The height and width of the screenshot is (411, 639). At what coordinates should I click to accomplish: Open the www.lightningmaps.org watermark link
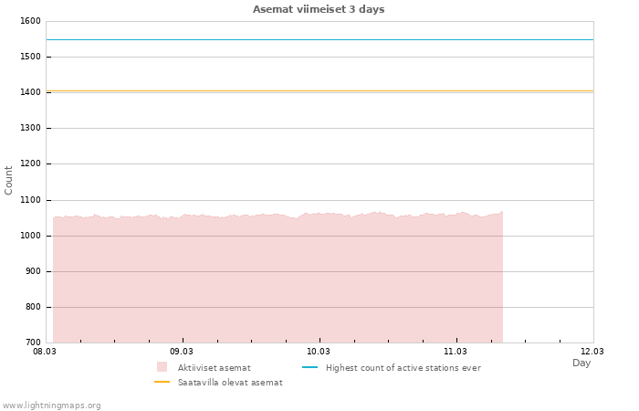pos(52,406)
